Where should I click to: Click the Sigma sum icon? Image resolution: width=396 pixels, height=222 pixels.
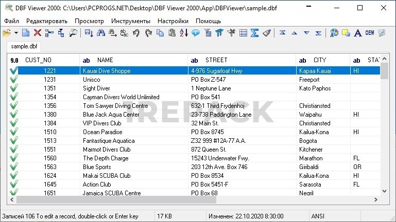click(x=254, y=33)
